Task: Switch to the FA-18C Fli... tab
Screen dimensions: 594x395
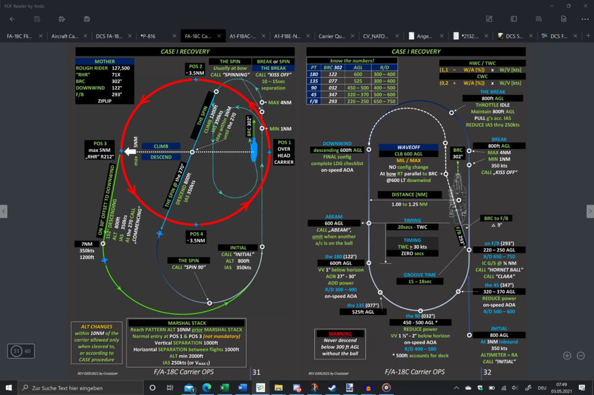Action: point(19,36)
